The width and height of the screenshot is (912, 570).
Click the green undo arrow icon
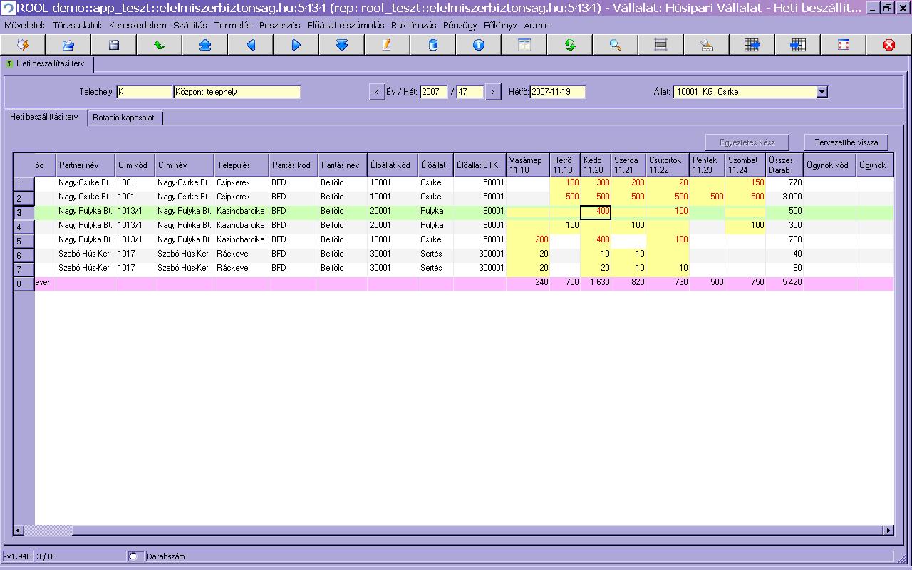coord(160,45)
